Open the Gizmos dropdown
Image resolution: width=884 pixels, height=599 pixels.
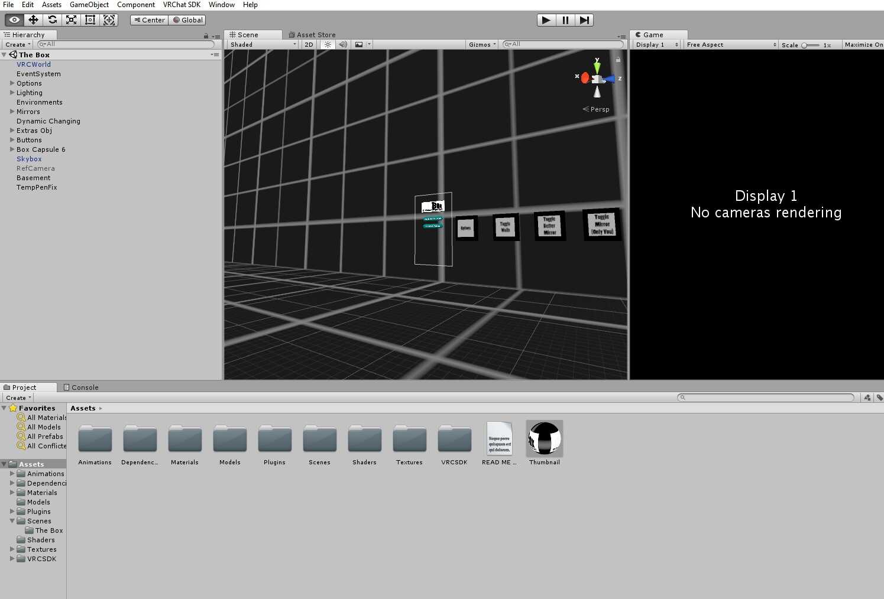(481, 44)
